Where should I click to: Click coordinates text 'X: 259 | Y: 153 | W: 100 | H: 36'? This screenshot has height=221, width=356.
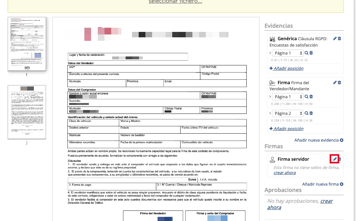click(x=291, y=120)
